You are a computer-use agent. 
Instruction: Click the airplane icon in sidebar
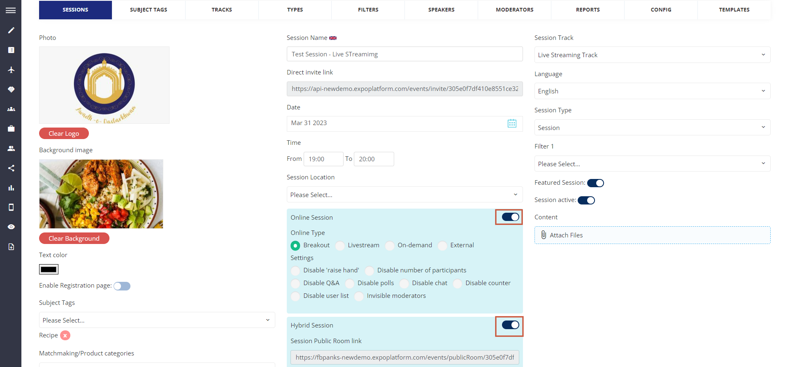tap(11, 70)
